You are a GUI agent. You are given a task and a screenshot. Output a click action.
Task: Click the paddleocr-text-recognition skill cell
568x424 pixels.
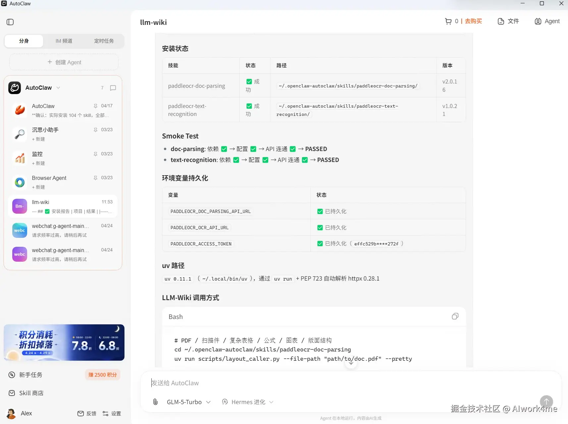coord(201,110)
